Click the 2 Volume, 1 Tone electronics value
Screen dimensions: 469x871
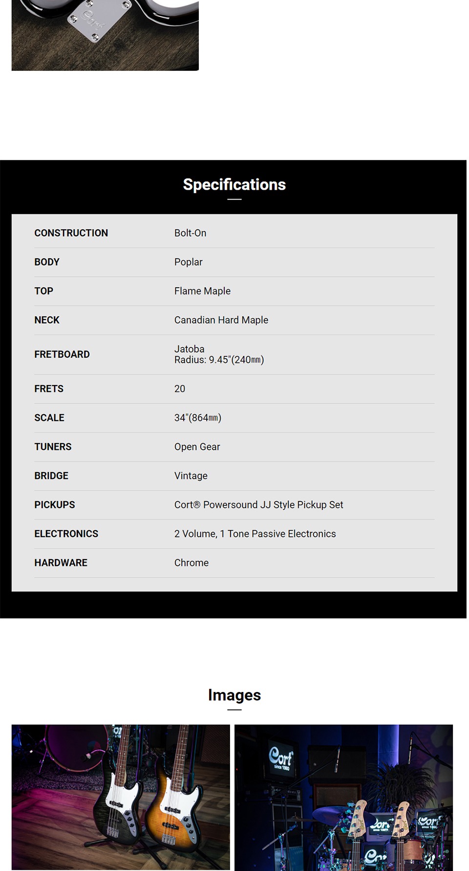coord(255,534)
